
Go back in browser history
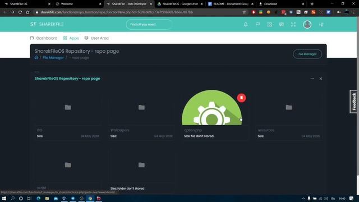tap(5, 12)
